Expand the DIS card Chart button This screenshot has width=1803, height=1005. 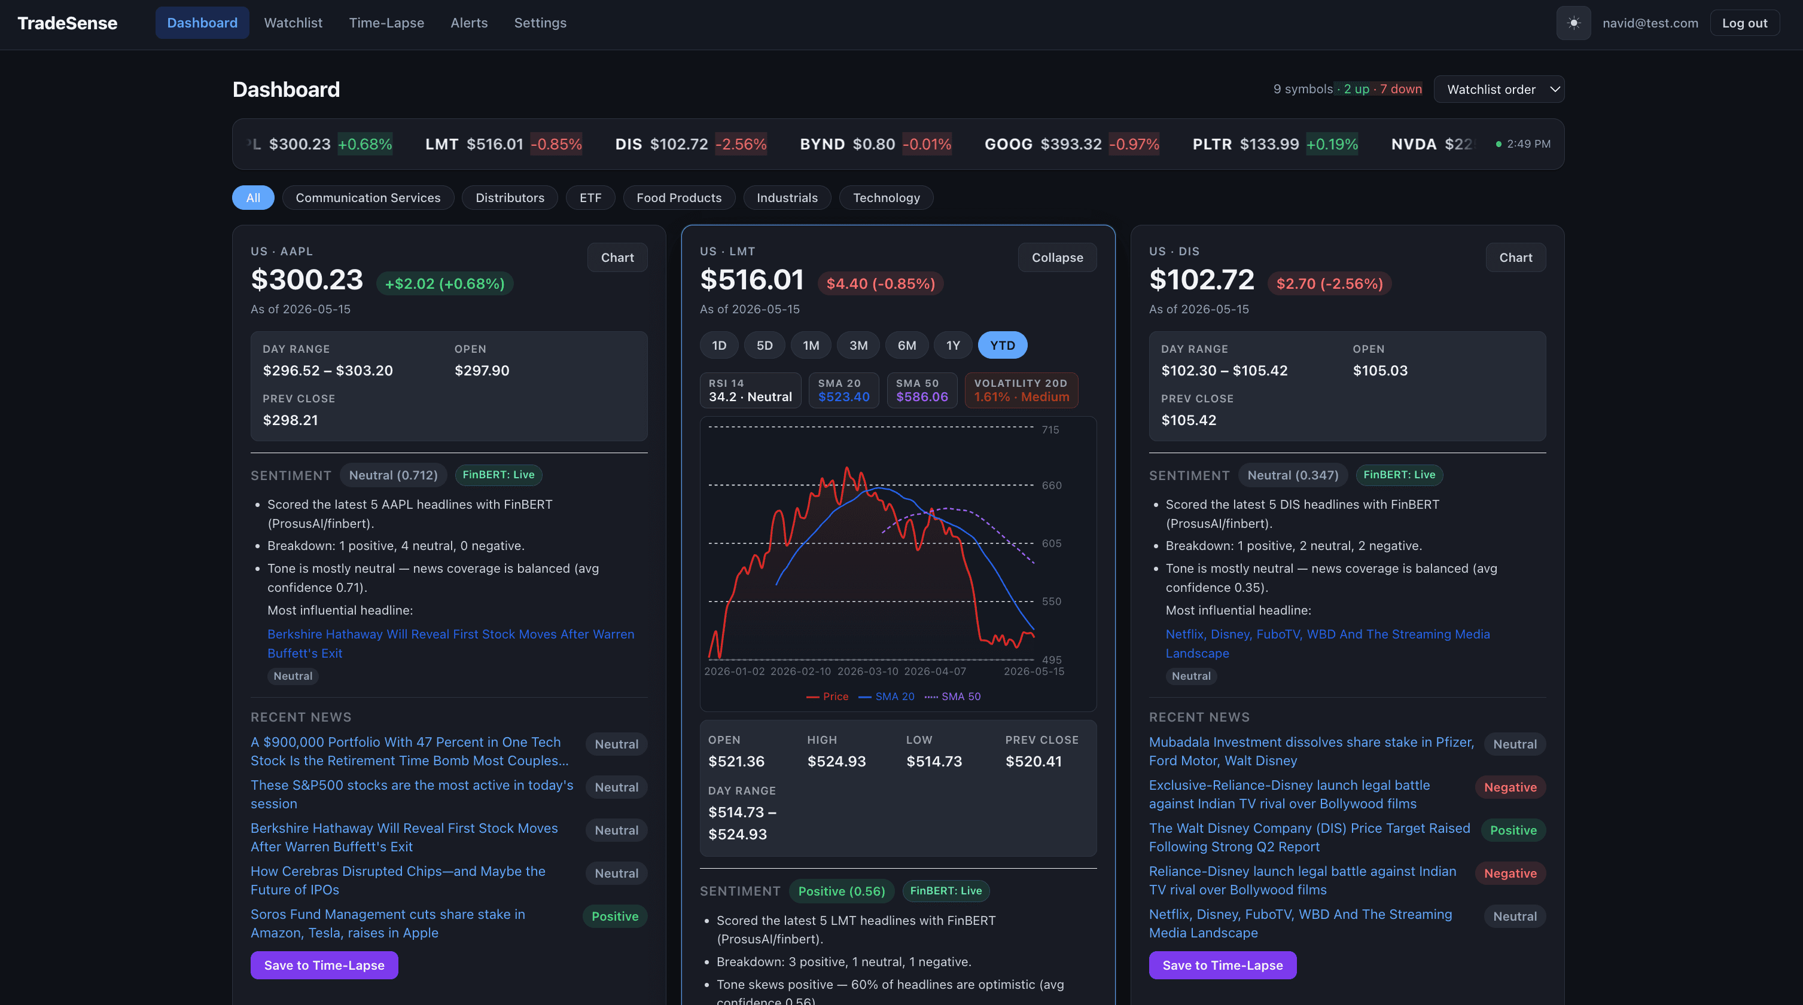1515,257
